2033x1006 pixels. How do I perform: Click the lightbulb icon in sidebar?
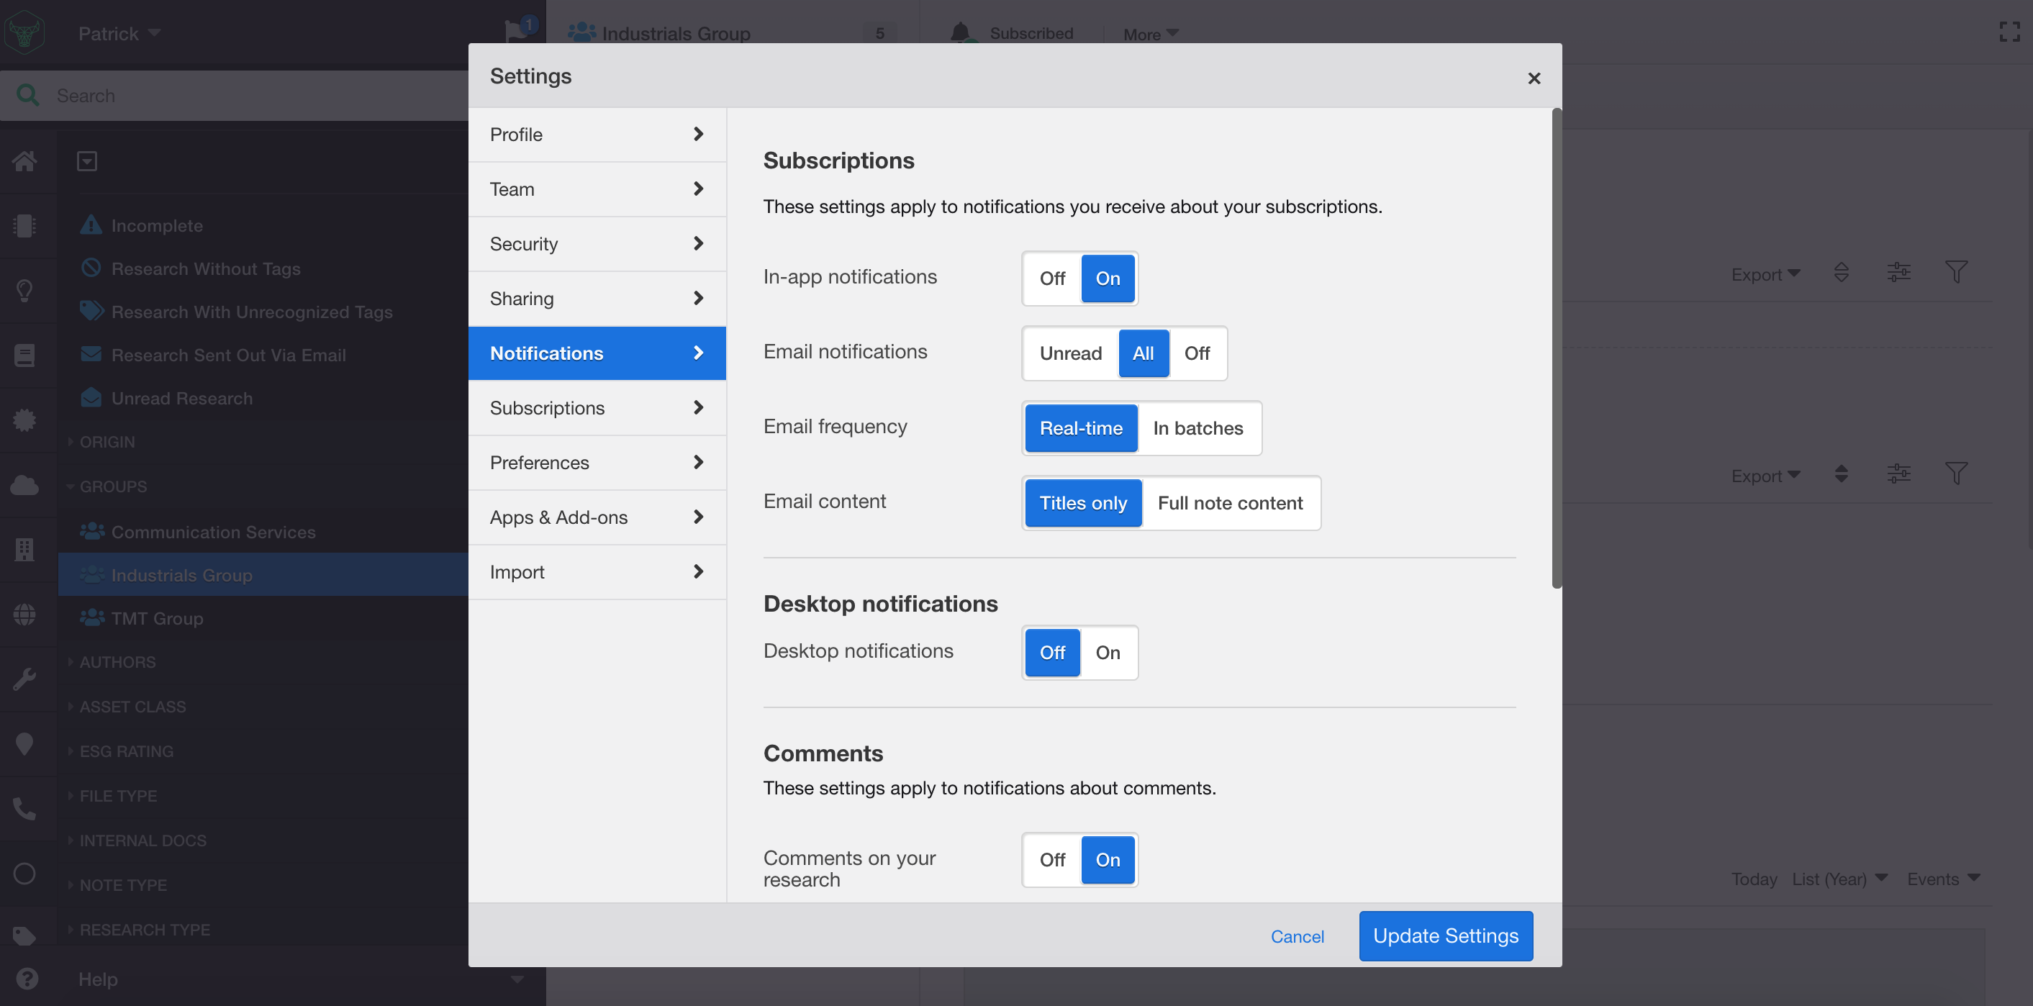click(24, 291)
